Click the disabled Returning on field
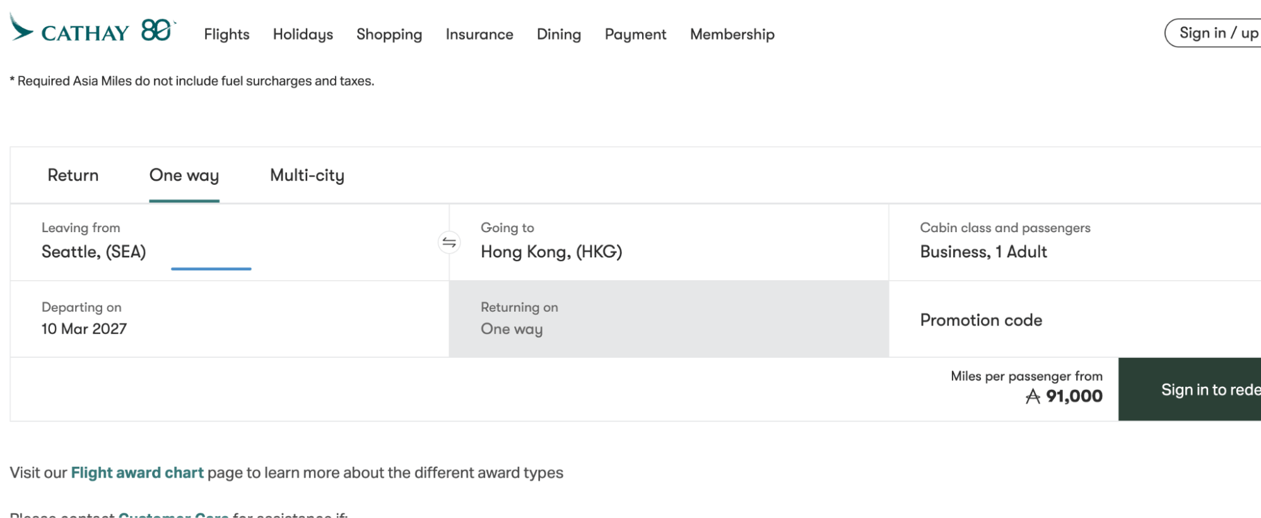The width and height of the screenshot is (1261, 518). pyautogui.click(x=669, y=319)
